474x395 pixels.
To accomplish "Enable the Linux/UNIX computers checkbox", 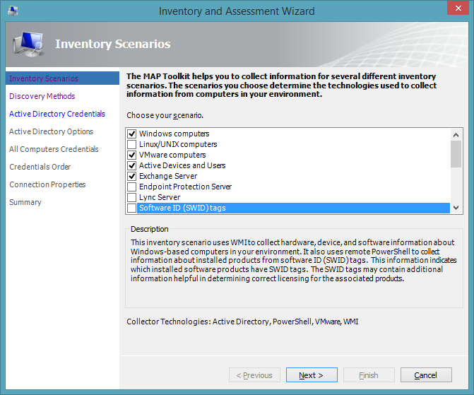I will (x=132, y=144).
